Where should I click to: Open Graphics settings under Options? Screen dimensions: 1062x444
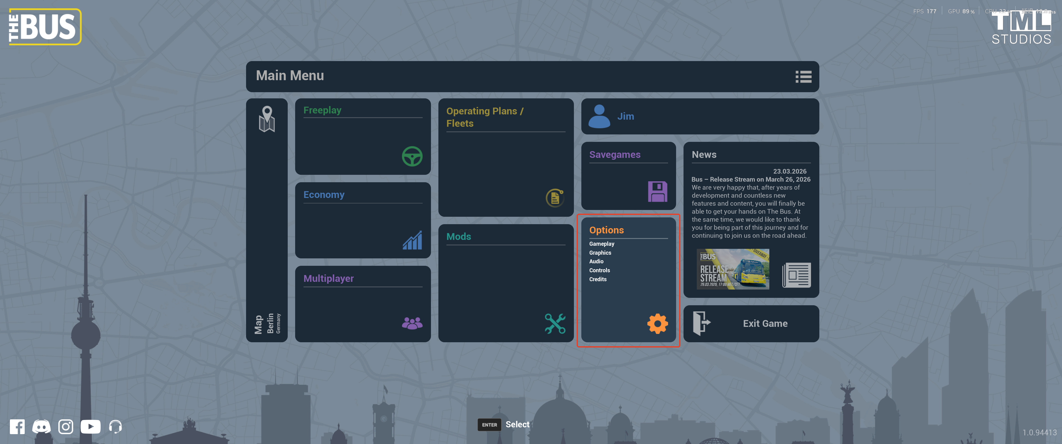pos(600,253)
